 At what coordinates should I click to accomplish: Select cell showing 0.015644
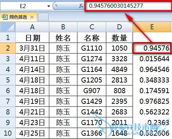tap(152, 59)
